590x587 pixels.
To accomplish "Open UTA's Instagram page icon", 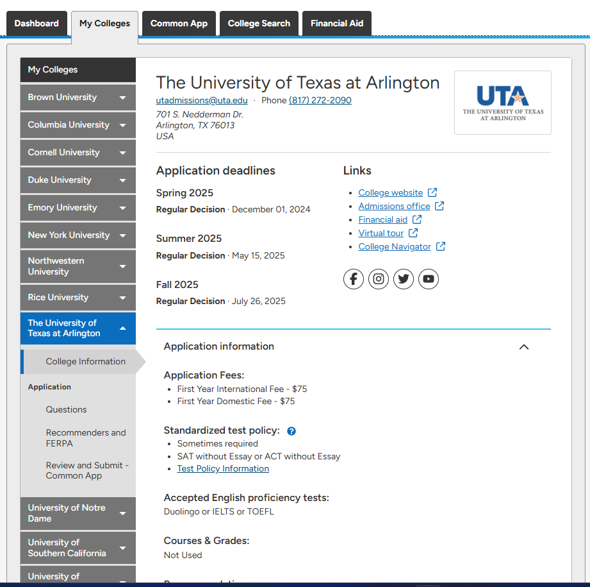I will click(x=379, y=279).
